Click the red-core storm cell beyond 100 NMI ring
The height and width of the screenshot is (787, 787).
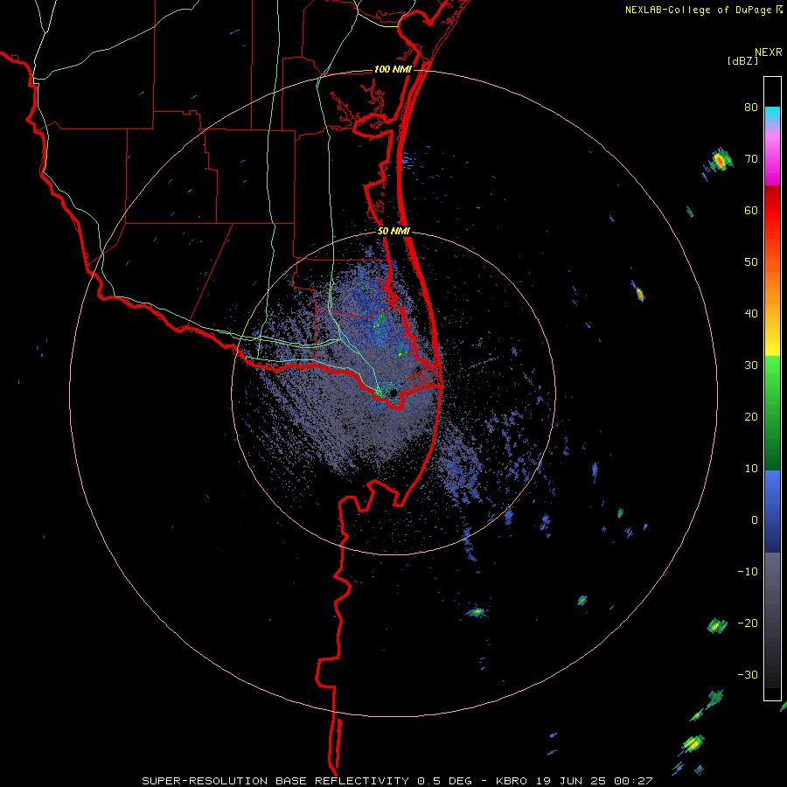pos(720,161)
